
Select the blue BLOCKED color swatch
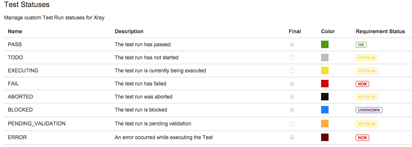click(x=325, y=110)
